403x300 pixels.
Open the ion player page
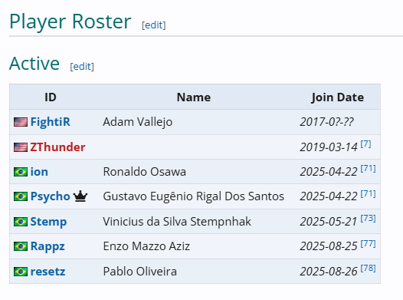[39, 172]
